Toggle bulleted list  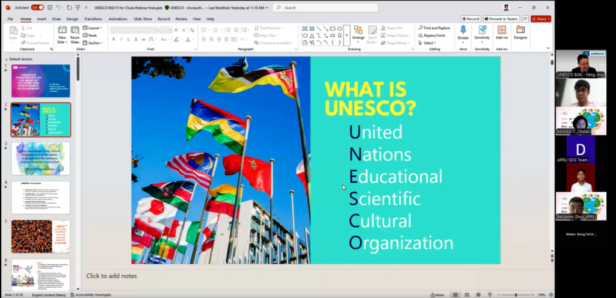tap(203, 30)
